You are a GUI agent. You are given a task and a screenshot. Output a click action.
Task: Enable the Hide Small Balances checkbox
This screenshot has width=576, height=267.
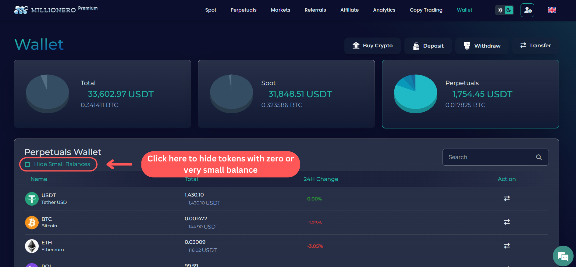coord(27,164)
